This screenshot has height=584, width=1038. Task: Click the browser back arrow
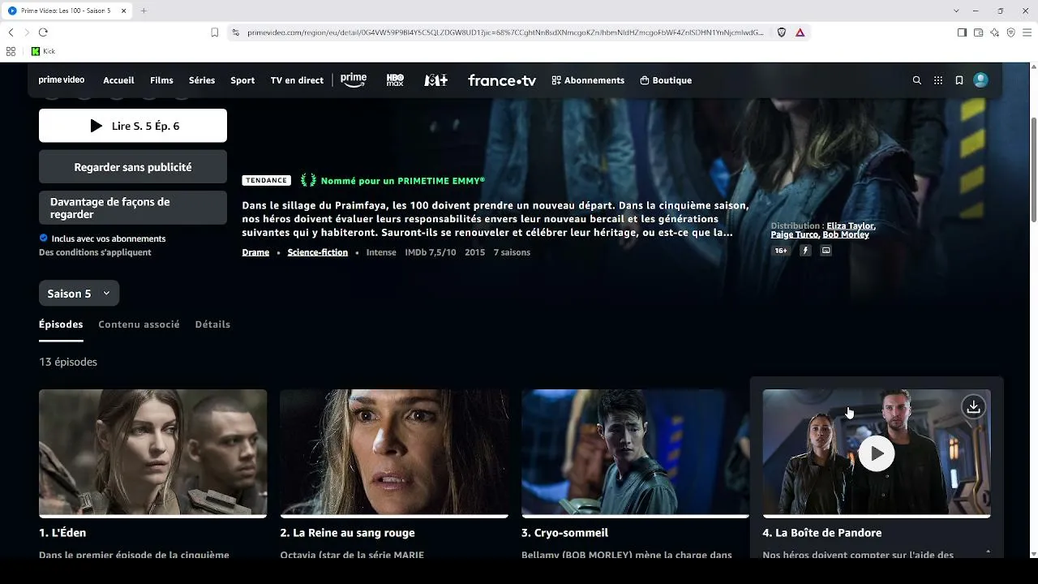click(x=11, y=32)
